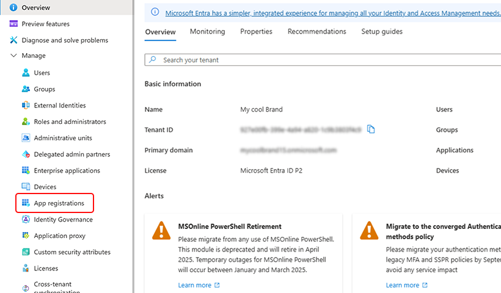Image resolution: width=501 pixels, height=293 pixels.
Task: Click the External Identities icon
Action: pyautogui.click(x=26, y=105)
